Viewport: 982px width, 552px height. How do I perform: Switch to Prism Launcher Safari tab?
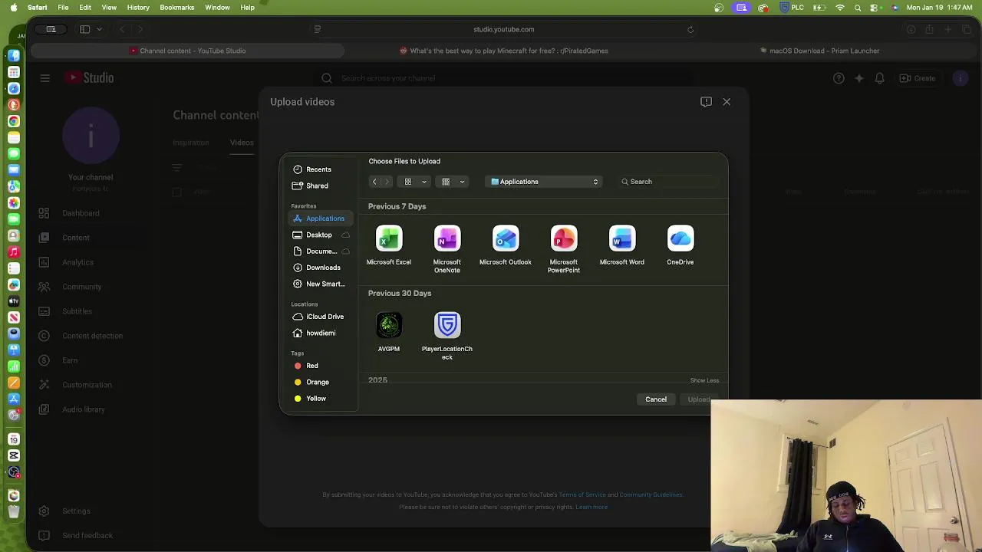pyautogui.click(x=819, y=51)
